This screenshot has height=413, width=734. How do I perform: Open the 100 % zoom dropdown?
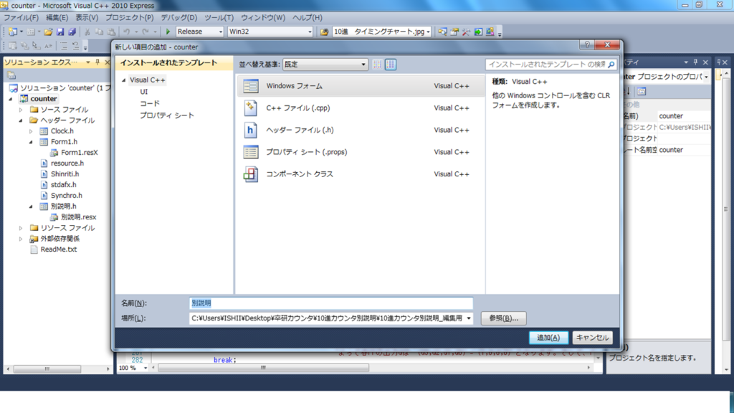click(x=145, y=368)
